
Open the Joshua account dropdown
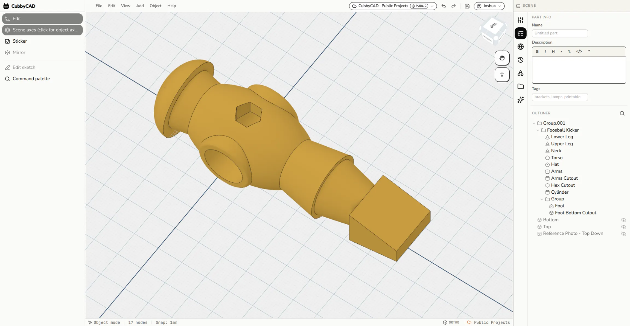tap(489, 6)
